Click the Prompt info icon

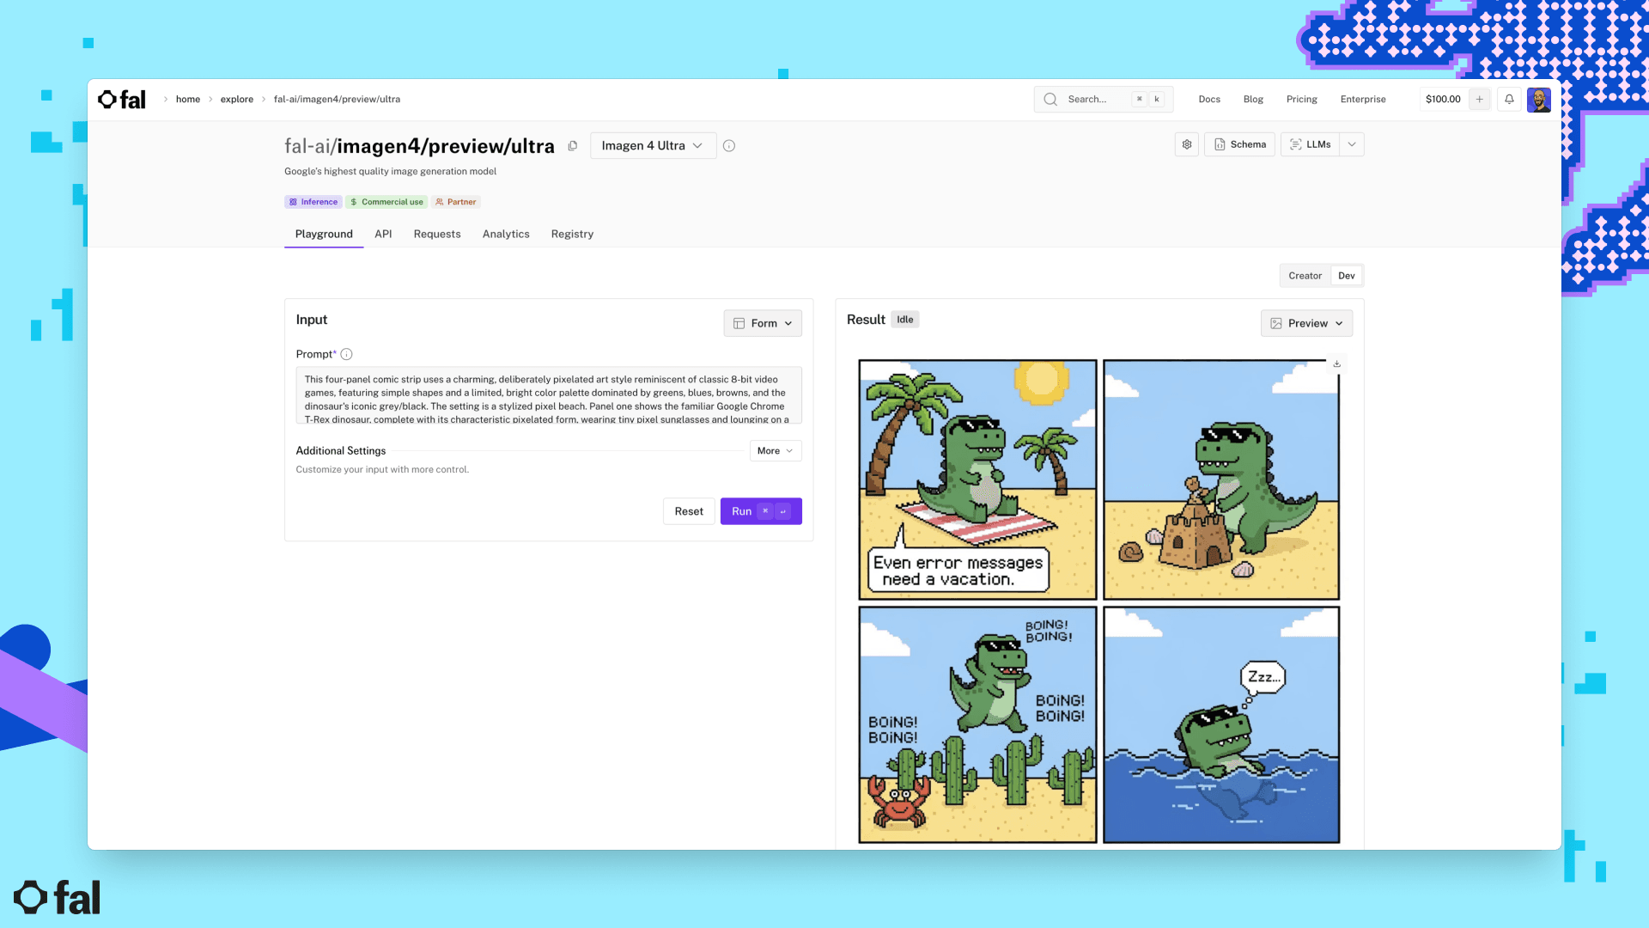coord(347,355)
